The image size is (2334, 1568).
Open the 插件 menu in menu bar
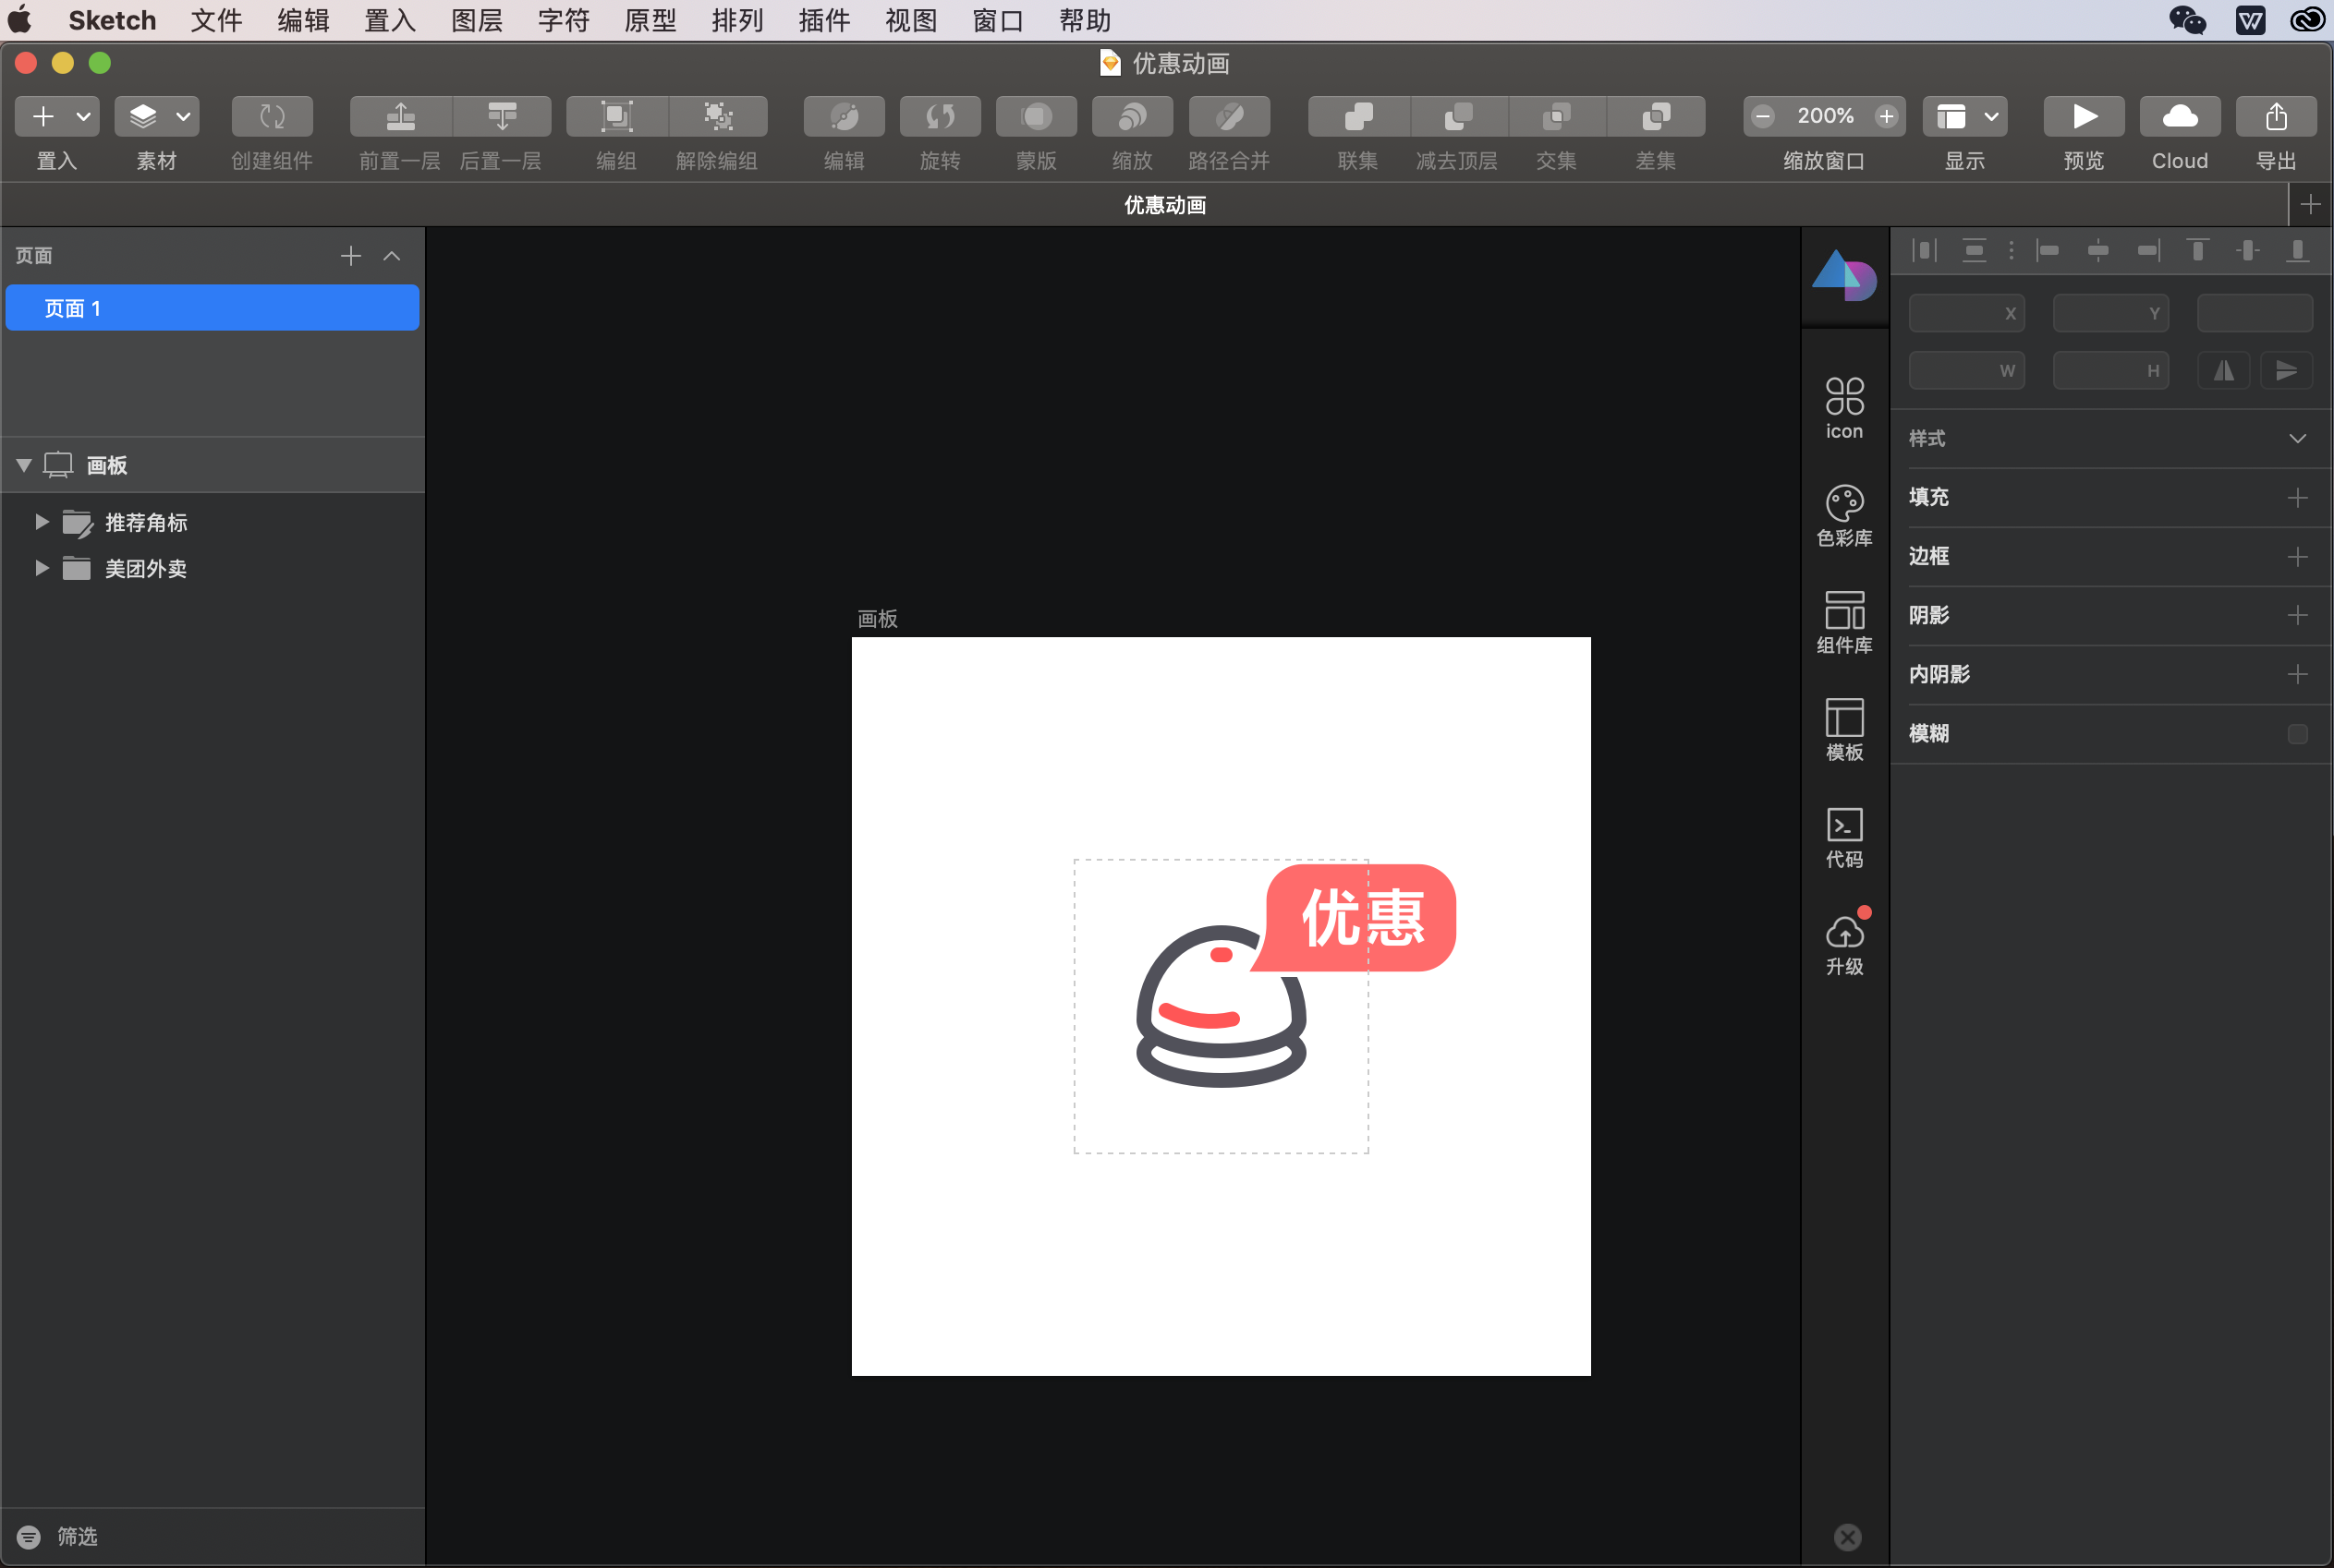(x=823, y=20)
